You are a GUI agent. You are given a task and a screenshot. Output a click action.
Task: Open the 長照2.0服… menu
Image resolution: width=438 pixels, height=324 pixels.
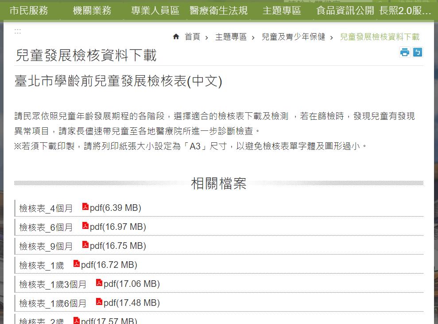(405, 11)
